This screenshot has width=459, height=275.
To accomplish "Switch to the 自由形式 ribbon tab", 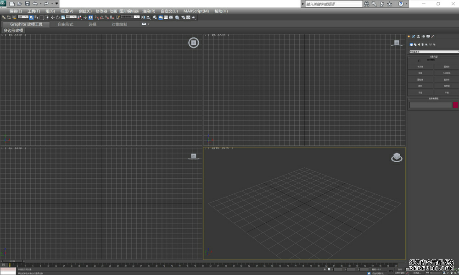I will pos(66,24).
